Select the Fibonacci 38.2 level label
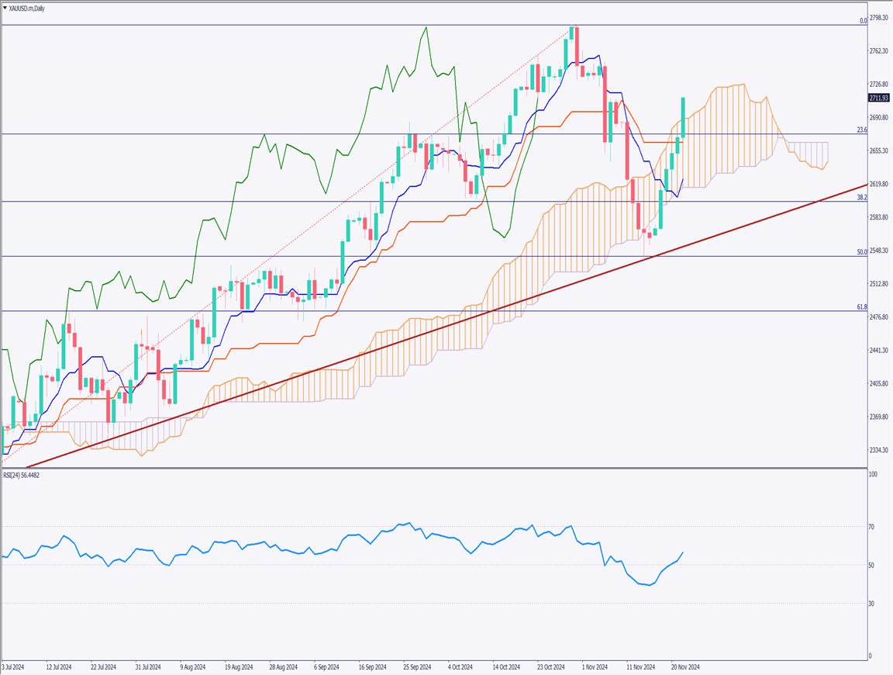Viewport: 893px width, 675px height. click(x=862, y=198)
